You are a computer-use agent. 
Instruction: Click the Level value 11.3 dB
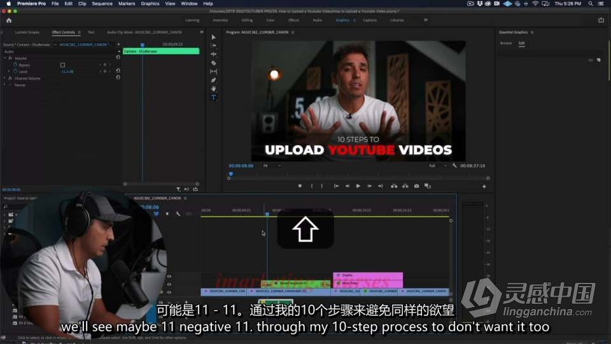67,72
